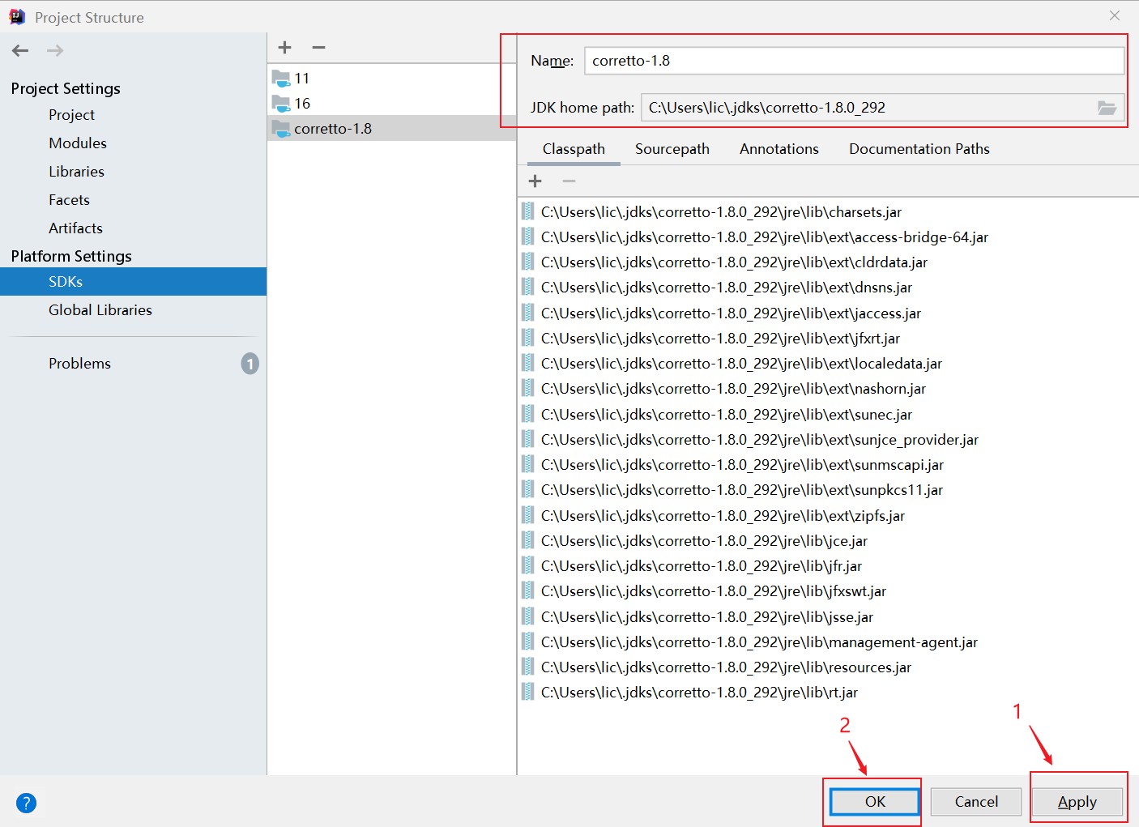
Task: Remove classpath entry with disabled minus icon
Action: tap(569, 181)
